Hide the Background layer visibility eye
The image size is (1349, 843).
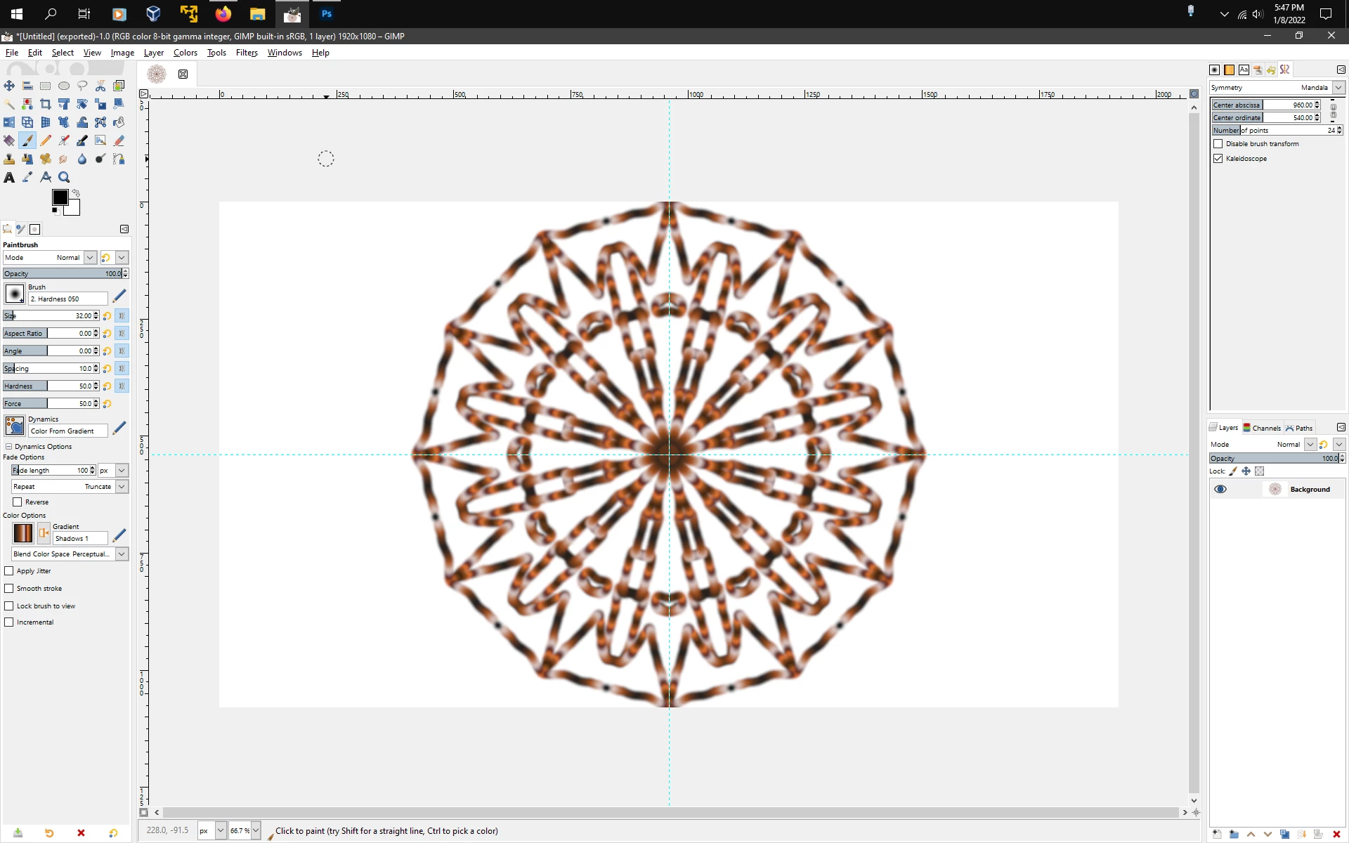tap(1220, 490)
